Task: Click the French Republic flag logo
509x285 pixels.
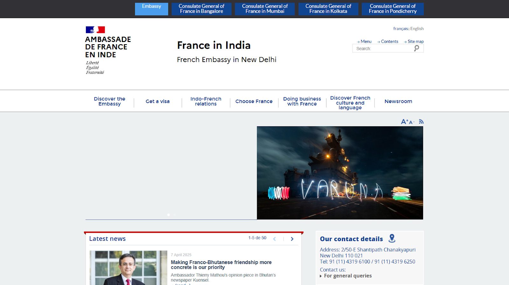Action: [95, 30]
